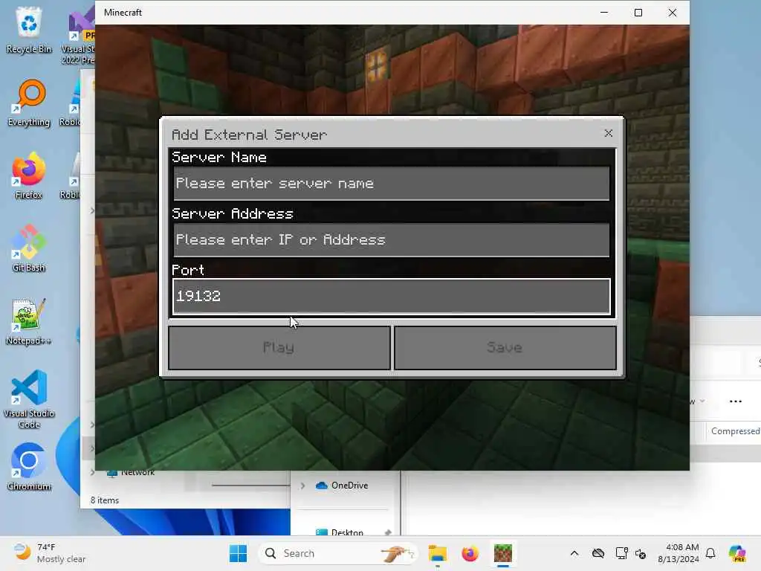Open the Visual Studio Code desktop shortcut
Image resolution: width=761 pixels, height=571 pixels.
[29, 399]
